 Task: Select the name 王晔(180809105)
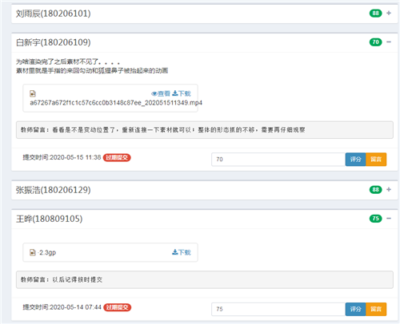click(x=49, y=219)
